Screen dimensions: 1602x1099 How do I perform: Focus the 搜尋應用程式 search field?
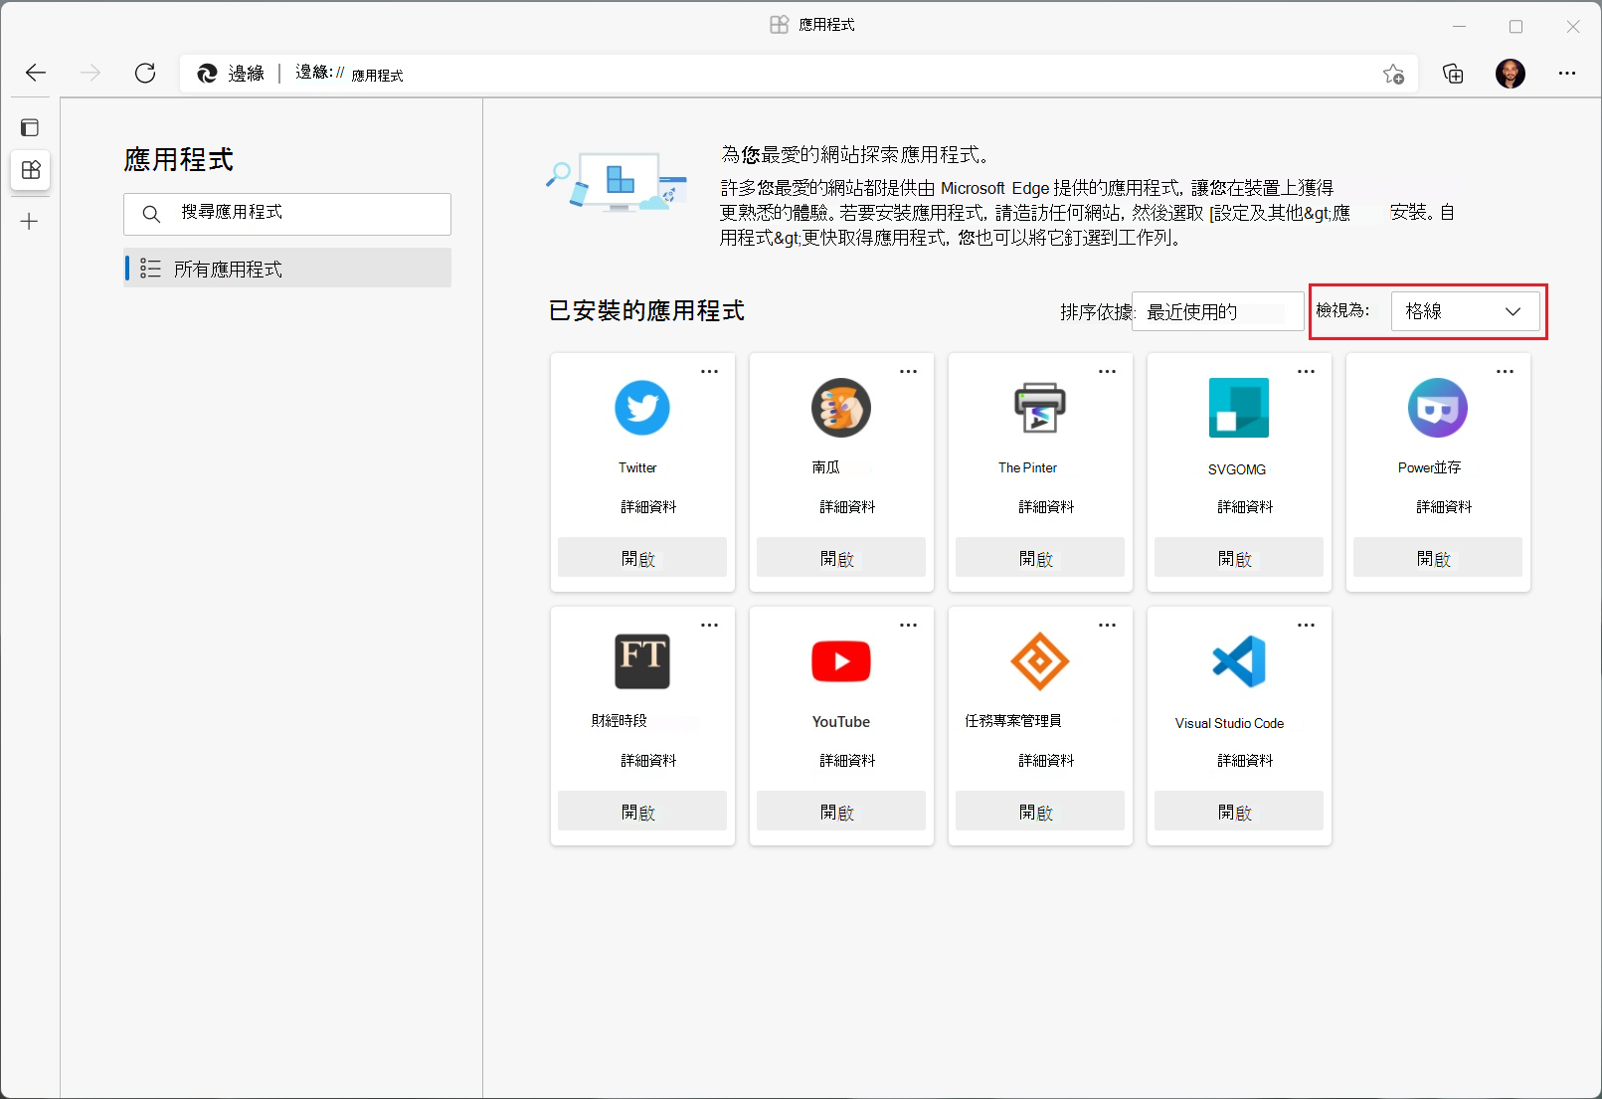point(287,214)
